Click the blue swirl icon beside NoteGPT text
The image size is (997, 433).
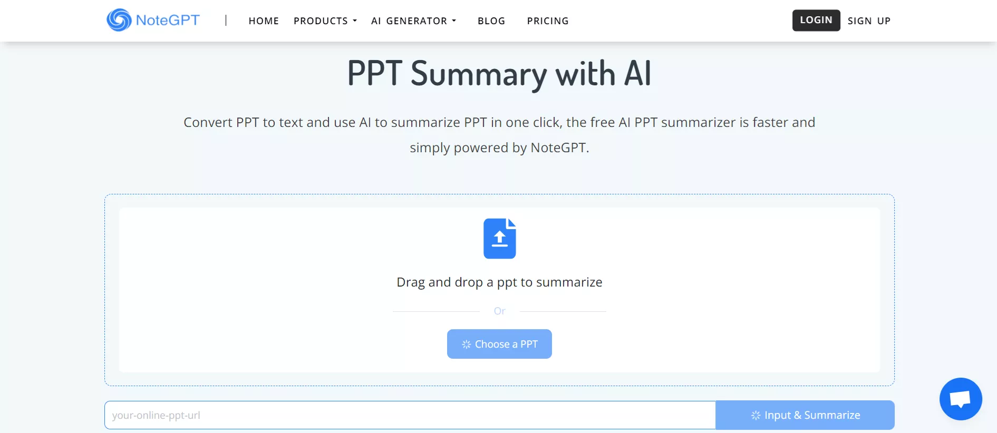pyautogui.click(x=119, y=20)
